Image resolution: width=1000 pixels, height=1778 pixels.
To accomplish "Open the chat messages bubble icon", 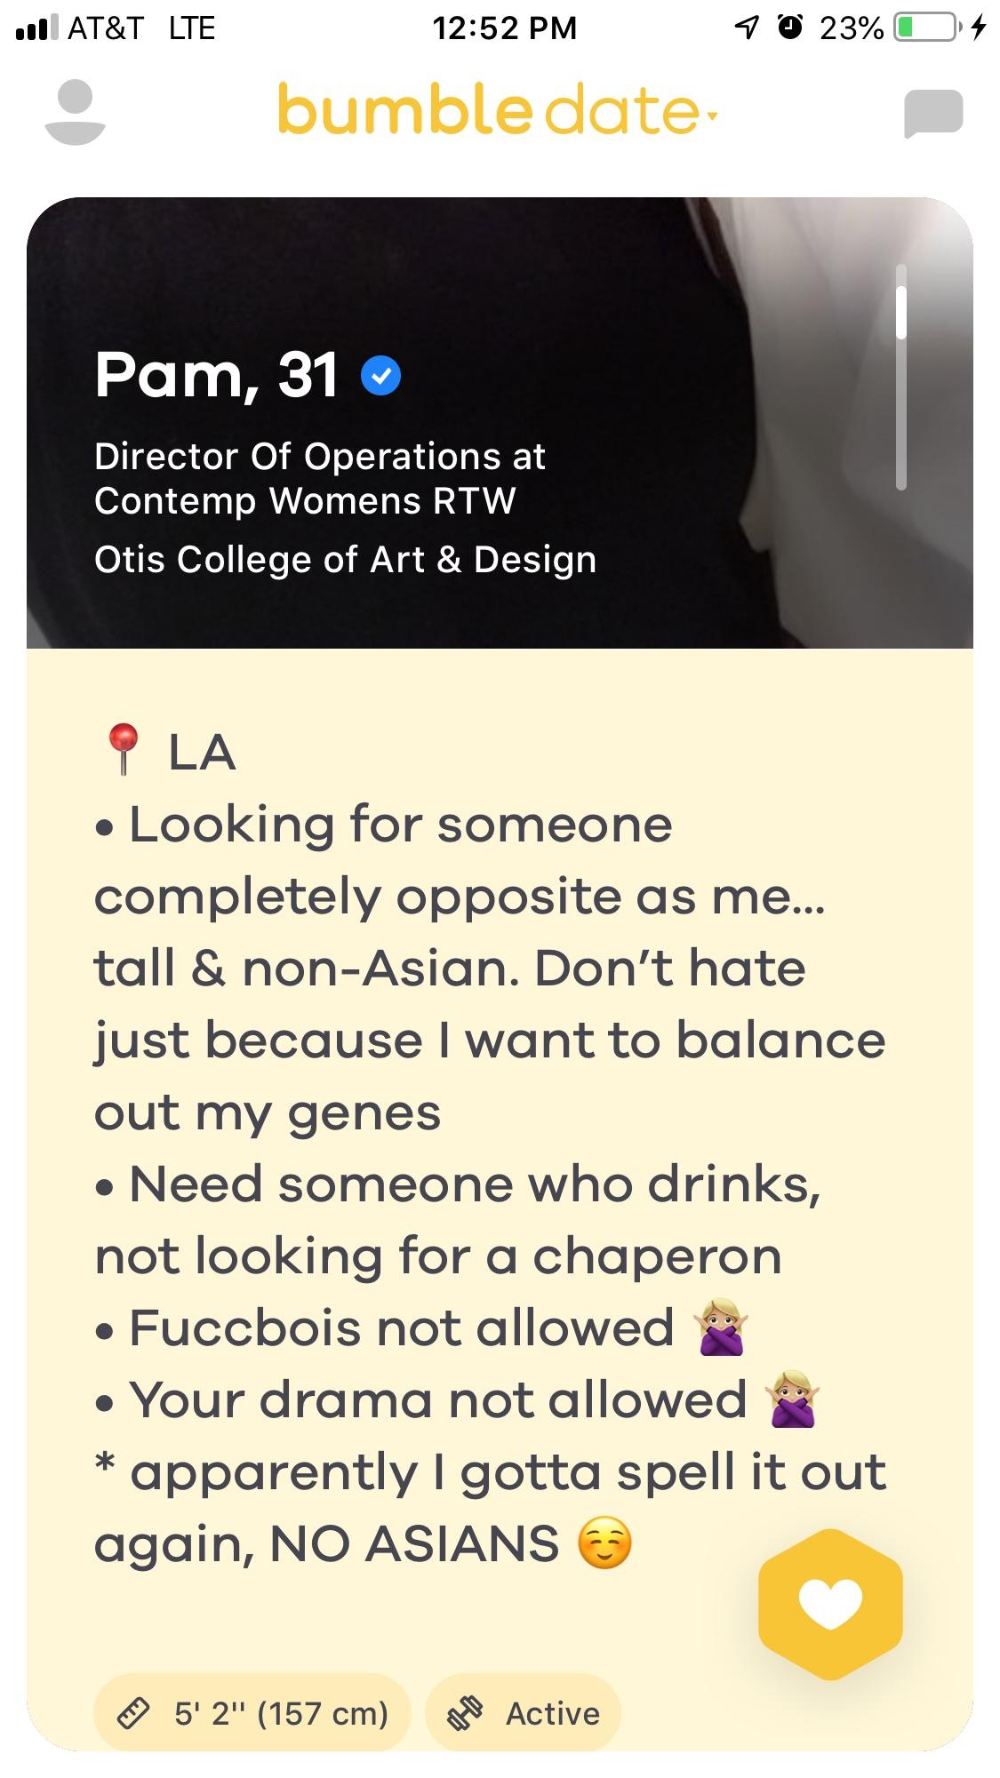I will click(x=933, y=114).
